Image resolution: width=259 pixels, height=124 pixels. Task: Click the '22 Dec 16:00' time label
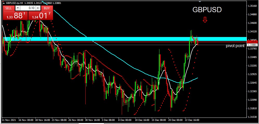[192, 120]
